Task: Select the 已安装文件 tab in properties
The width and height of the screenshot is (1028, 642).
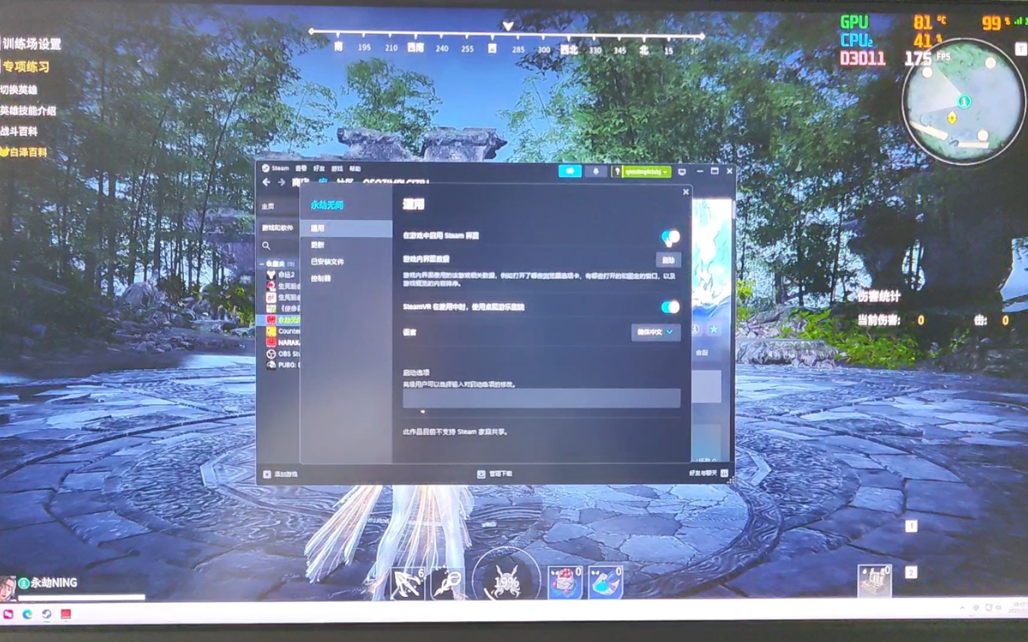Action: click(x=346, y=262)
